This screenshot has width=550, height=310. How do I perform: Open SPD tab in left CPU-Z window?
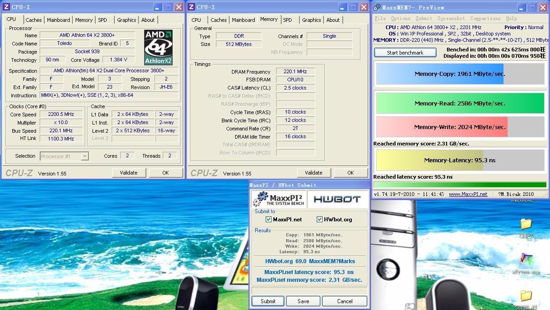tap(103, 20)
